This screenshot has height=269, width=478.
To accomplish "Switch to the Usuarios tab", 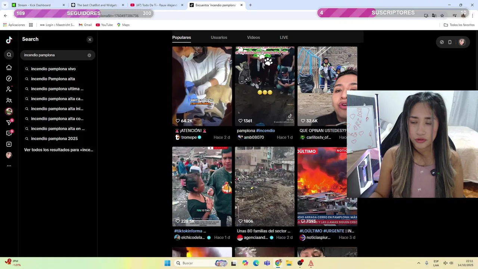I will click(x=219, y=37).
